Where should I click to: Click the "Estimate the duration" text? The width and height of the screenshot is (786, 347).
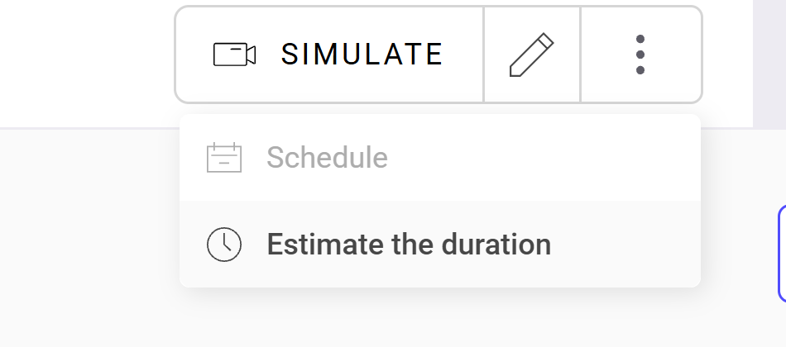click(x=408, y=245)
